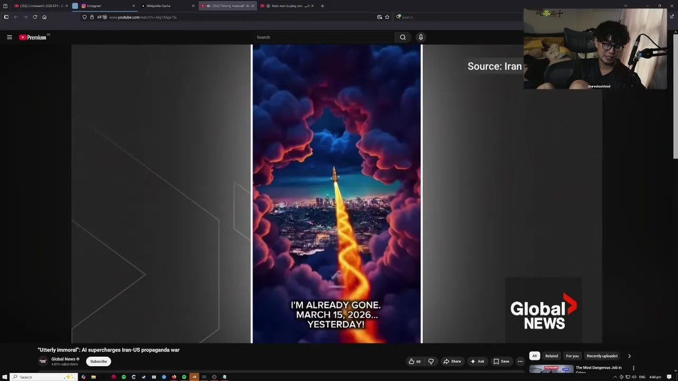Toggle picture-in-picture from address bar
678x381 pixels.
click(379, 17)
